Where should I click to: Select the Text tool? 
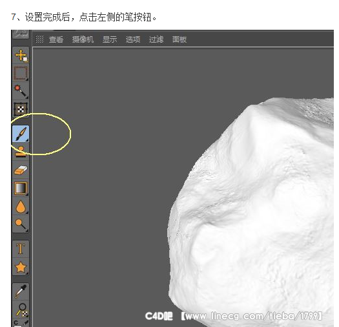[x=21, y=249]
